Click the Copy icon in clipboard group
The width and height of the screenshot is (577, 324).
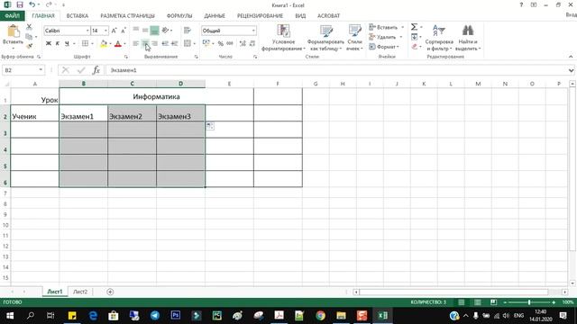29,36
